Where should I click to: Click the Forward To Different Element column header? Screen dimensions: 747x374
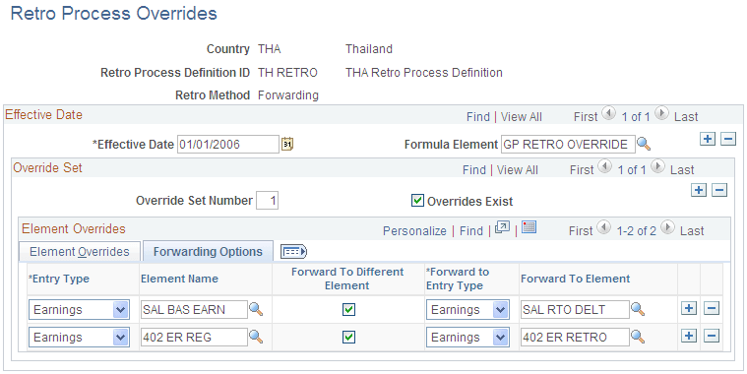click(x=347, y=279)
